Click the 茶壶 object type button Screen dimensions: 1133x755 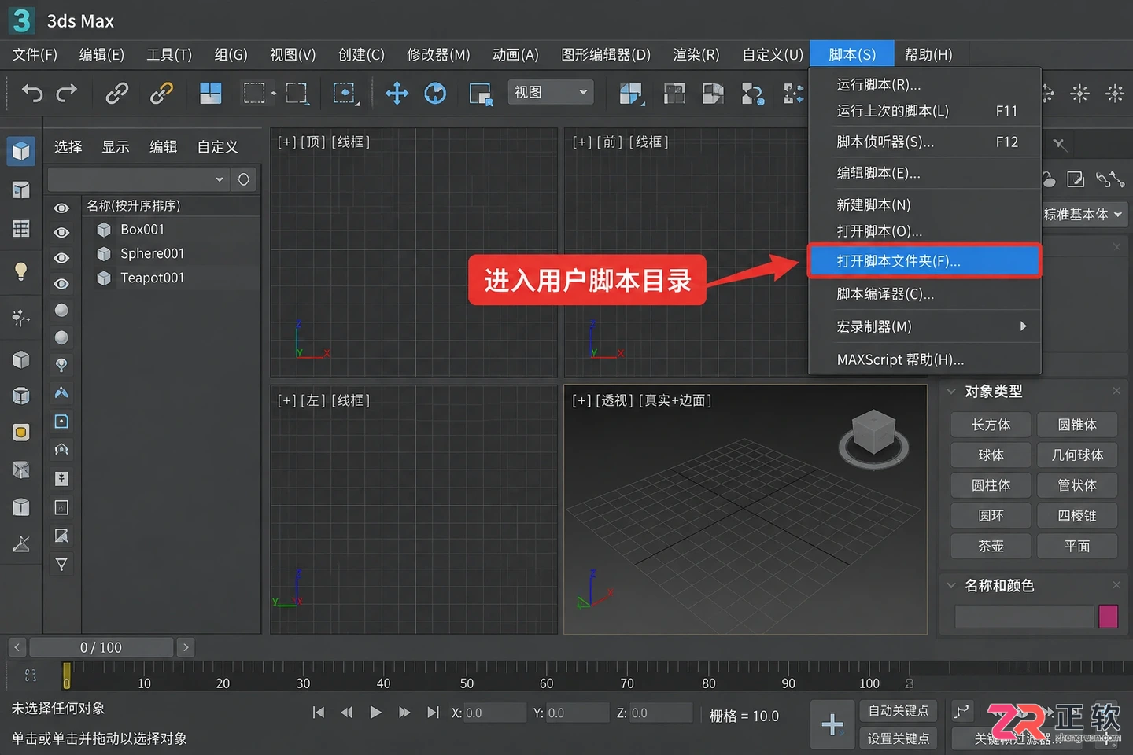click(x=991, y=546)
